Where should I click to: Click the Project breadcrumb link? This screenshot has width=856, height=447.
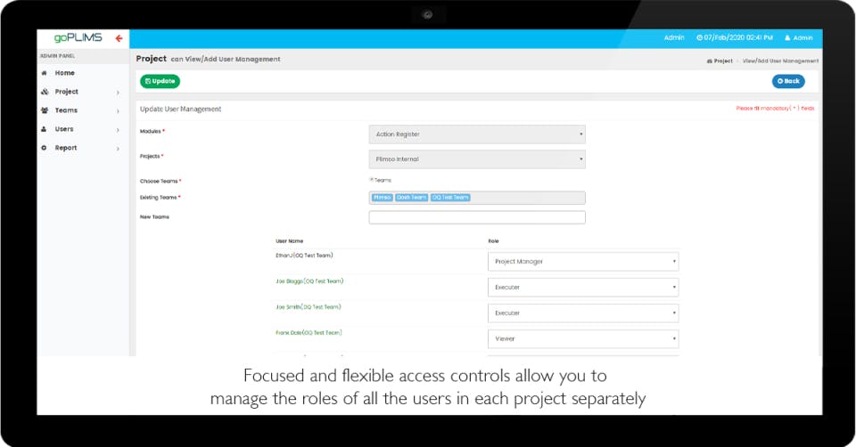pyautogui.click(x=720, y=61)
